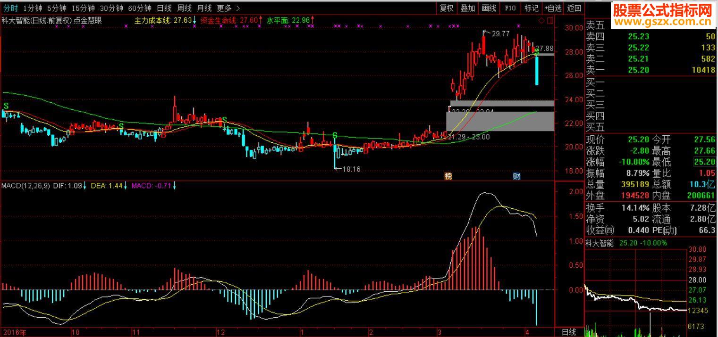Click the 2016年 date axis label

point(14,332)
